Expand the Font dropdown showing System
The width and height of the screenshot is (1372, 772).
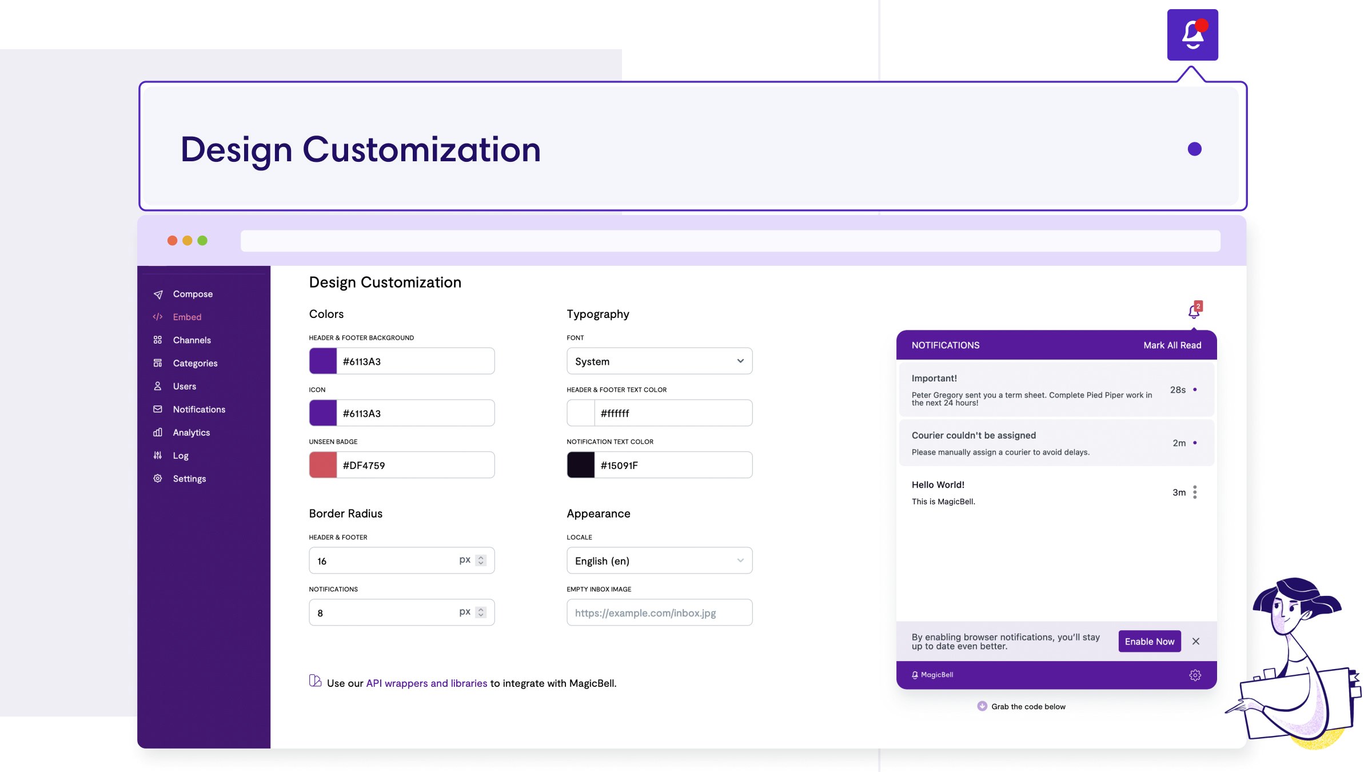click(659, 361)
